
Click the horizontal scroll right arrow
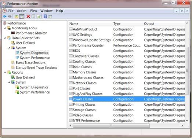tap(182, 126)
